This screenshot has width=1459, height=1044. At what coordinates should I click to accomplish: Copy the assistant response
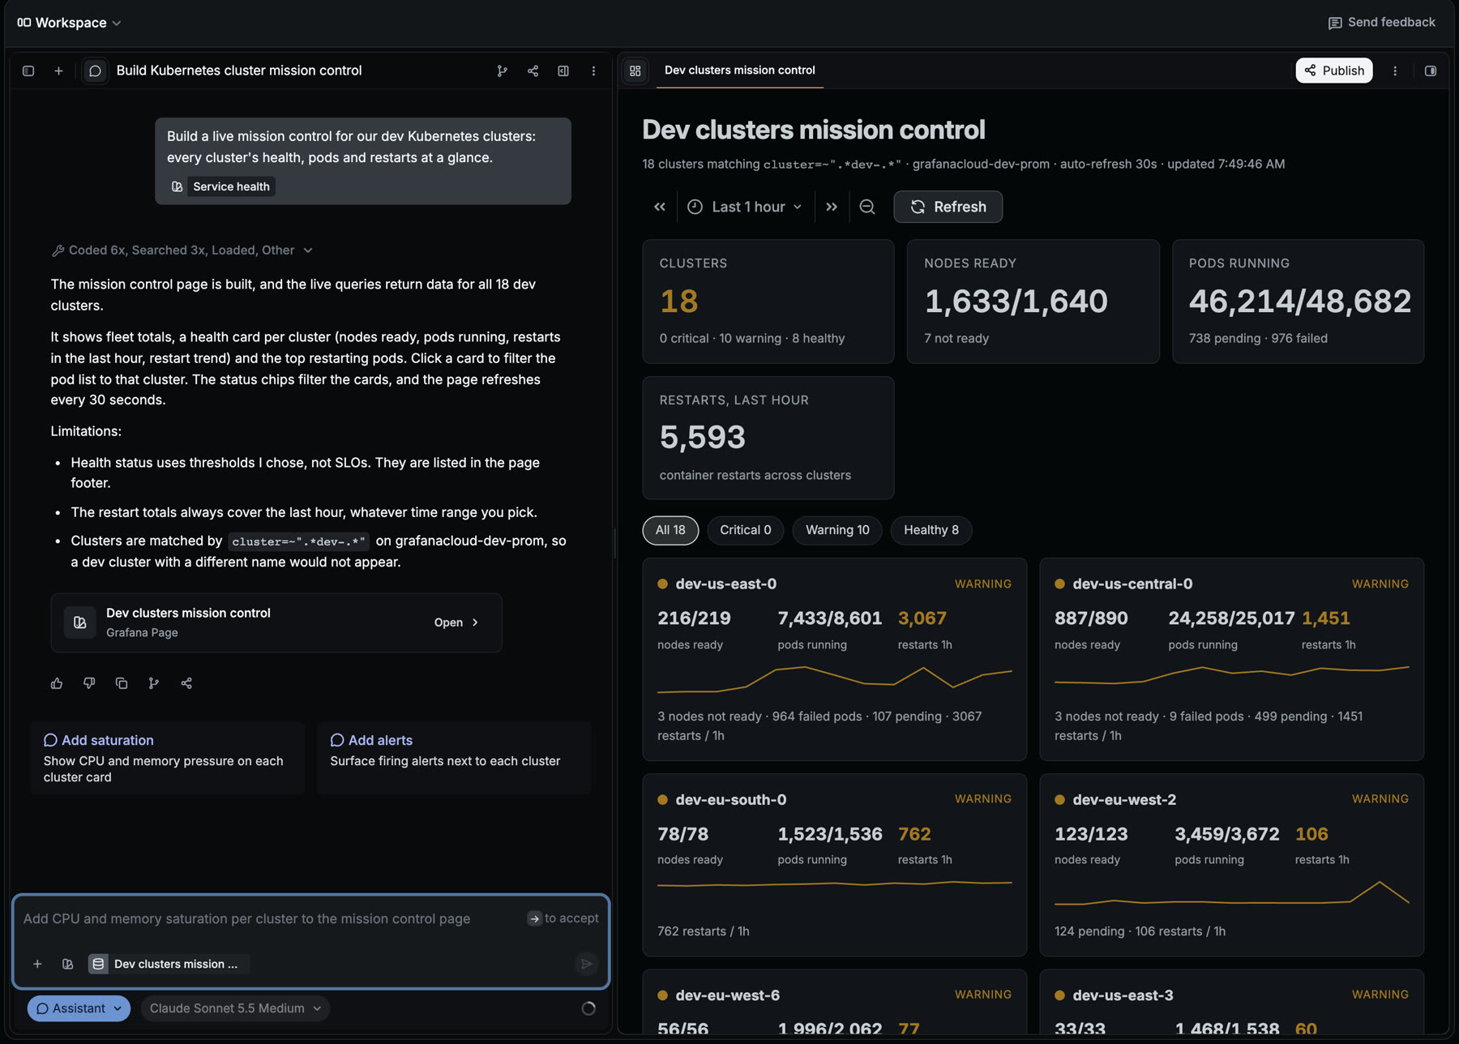(122, 683)
